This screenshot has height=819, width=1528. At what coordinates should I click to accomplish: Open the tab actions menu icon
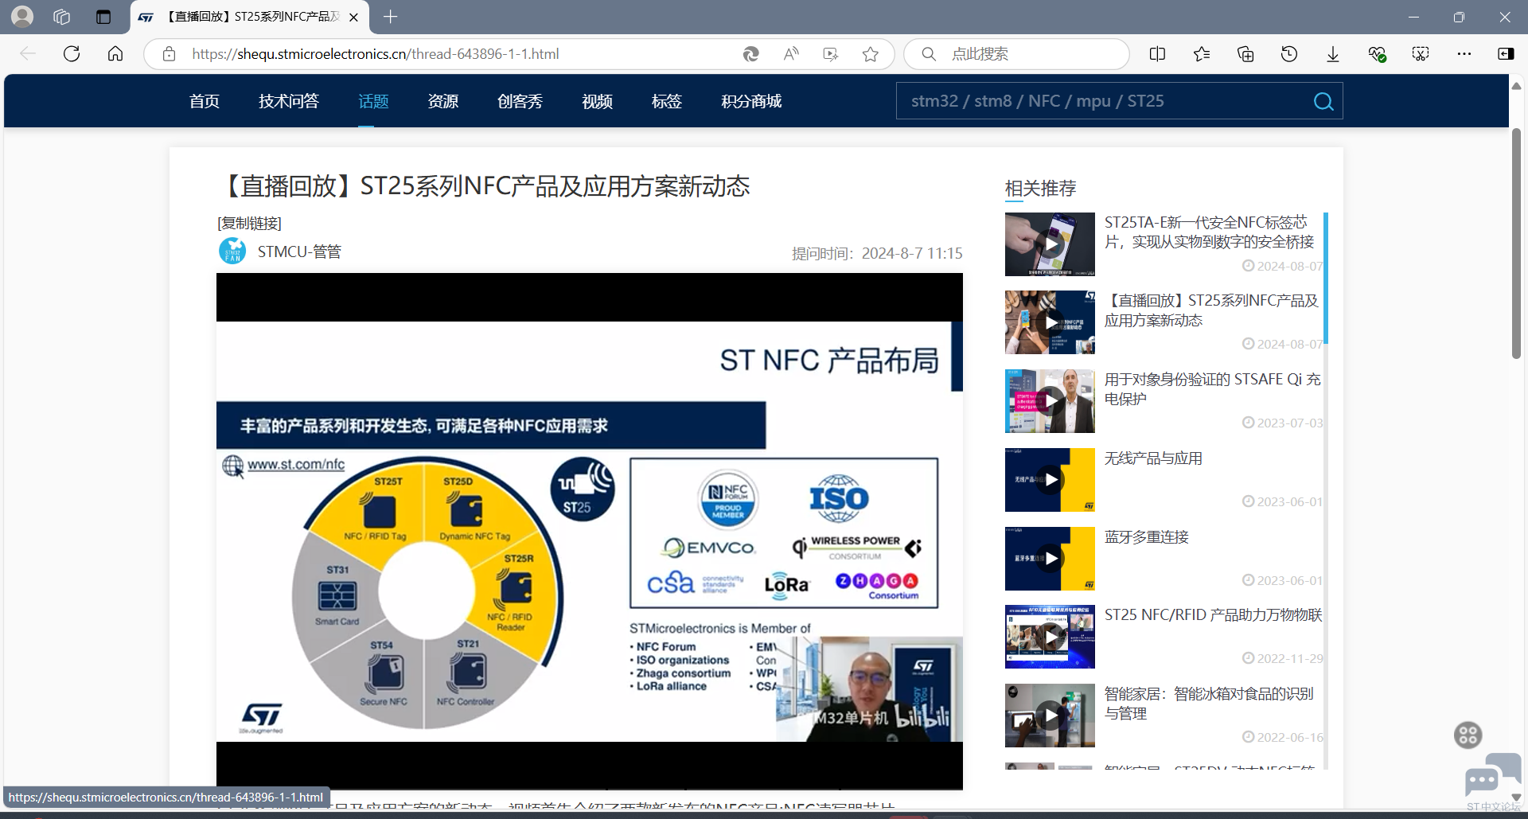[103, 17]
